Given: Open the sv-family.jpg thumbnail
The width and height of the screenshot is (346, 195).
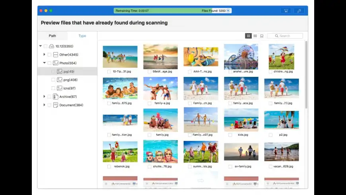Looking at the screenshot, I should (x=241, y=152).
